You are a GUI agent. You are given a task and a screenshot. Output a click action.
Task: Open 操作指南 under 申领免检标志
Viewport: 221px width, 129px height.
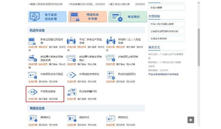pos(43,99)
